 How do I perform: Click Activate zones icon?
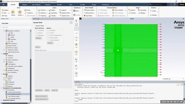point(49,16)
